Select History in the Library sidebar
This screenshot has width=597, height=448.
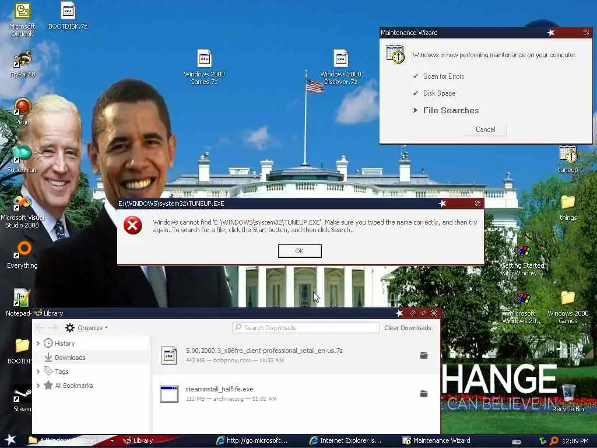coord(65,343)
